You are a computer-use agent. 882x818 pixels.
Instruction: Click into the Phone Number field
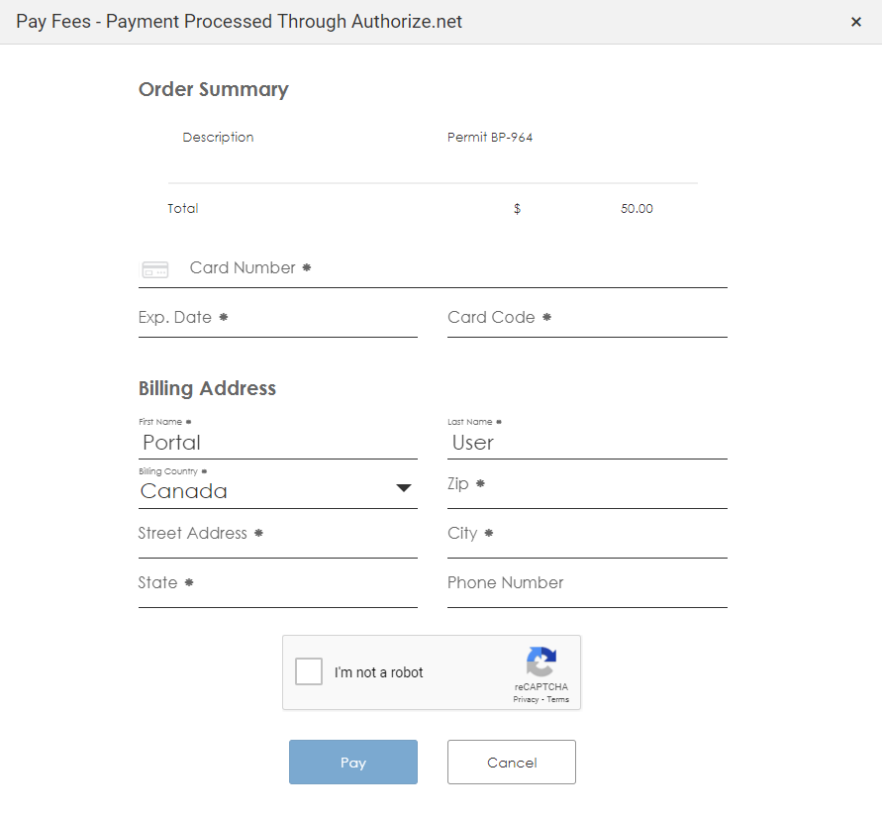(584, 583)
